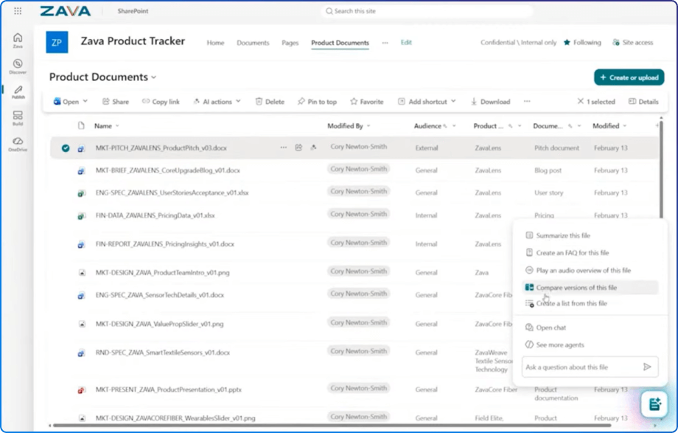The height and width of the screenshot is (433, 678).
Task: Go to the Documents tab
Action: (x=253, y=43)
